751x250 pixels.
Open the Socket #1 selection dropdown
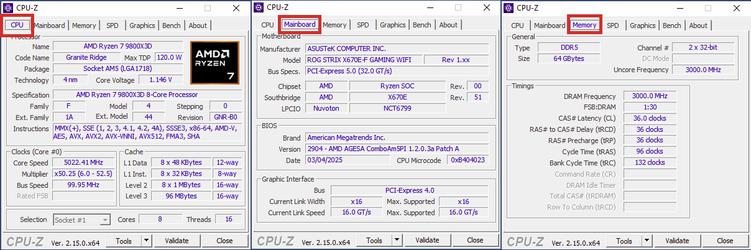pyautogui.click(x=81, y=220)
